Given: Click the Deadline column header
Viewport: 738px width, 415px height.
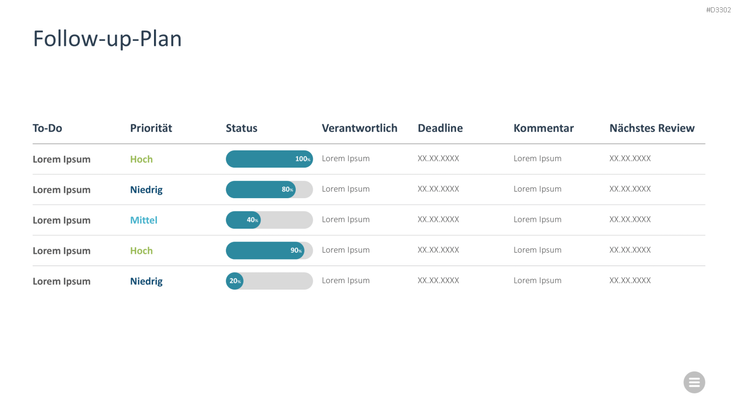Looking at the screenshot, I should tap(440, 128).
